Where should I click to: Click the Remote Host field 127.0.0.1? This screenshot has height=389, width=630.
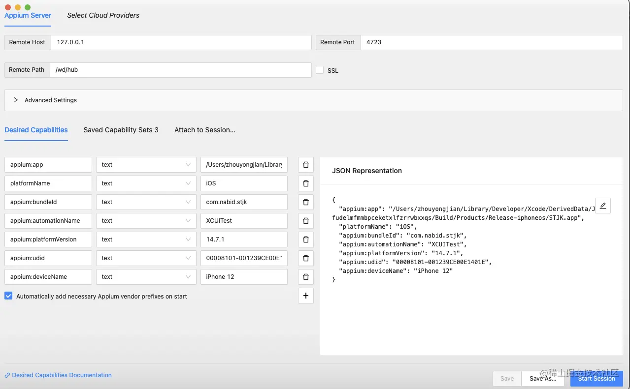[181, 42]
